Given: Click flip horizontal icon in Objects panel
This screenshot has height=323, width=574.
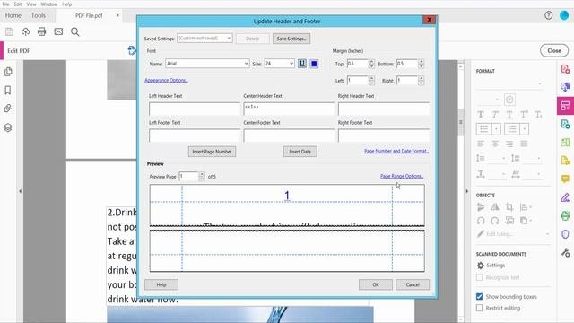Looking at the screenshot, I should tap(495, 207).
